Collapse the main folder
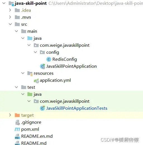143x145 pixels. 16,31
